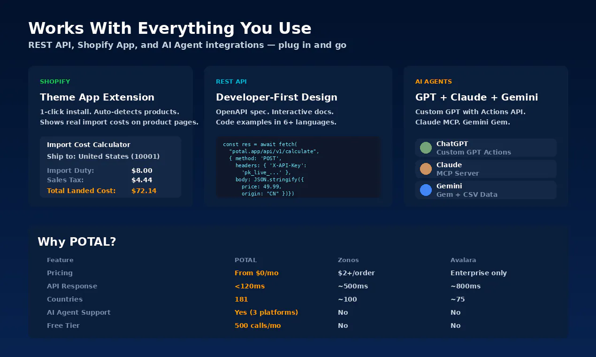Click the green ChatGPT circle icon
Screen dimensions: 596x357
[426, 148]
